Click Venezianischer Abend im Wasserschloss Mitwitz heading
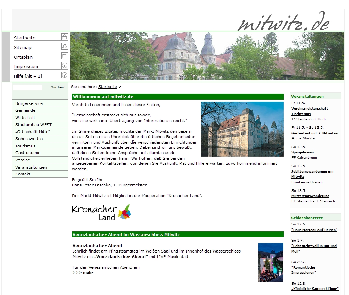 [x=126, y=235]
